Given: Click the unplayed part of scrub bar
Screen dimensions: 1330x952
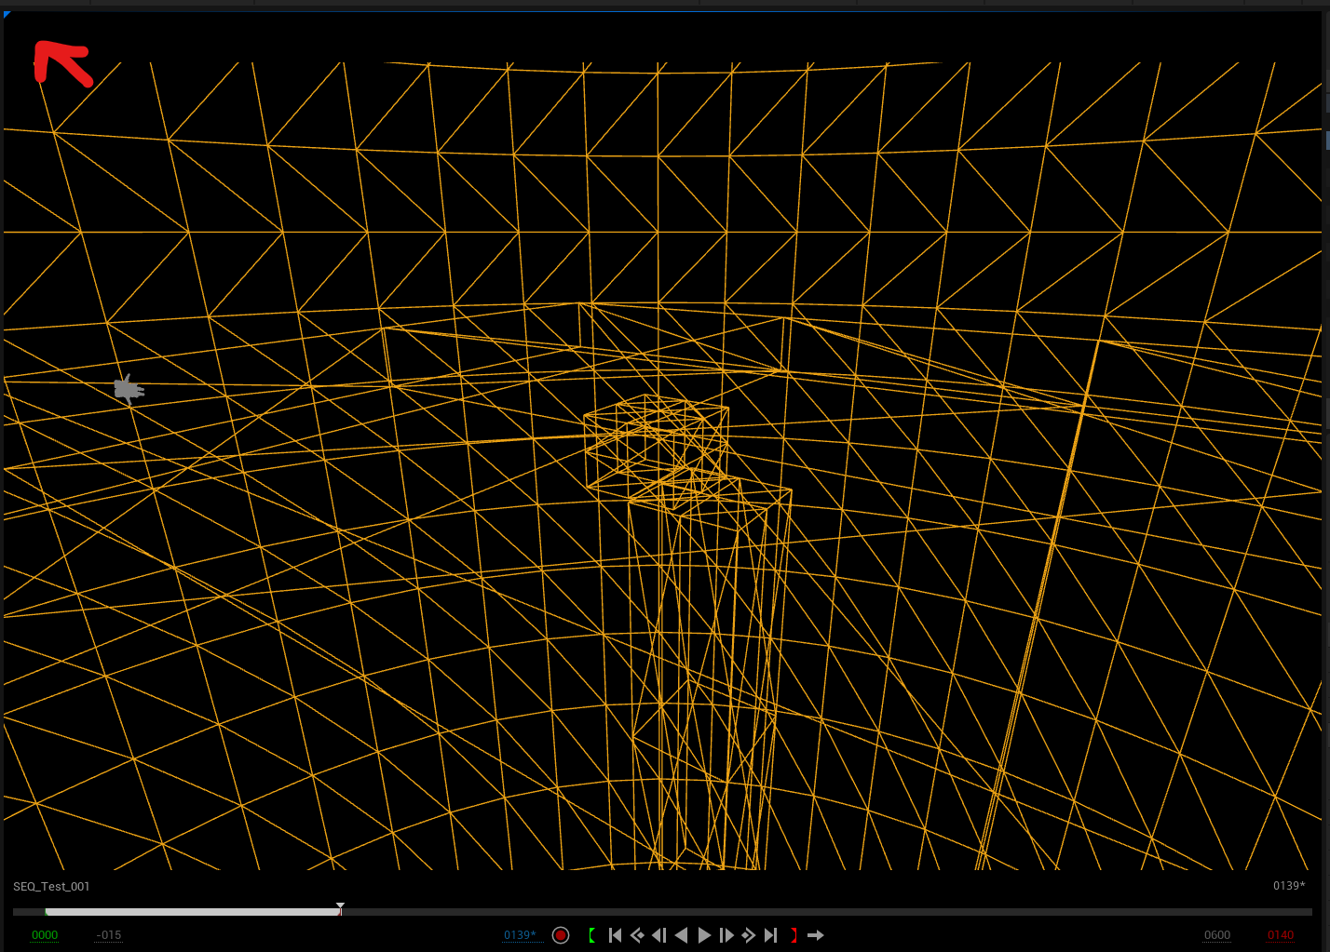Looking at the screenshot, I should [x=820, y=912].
